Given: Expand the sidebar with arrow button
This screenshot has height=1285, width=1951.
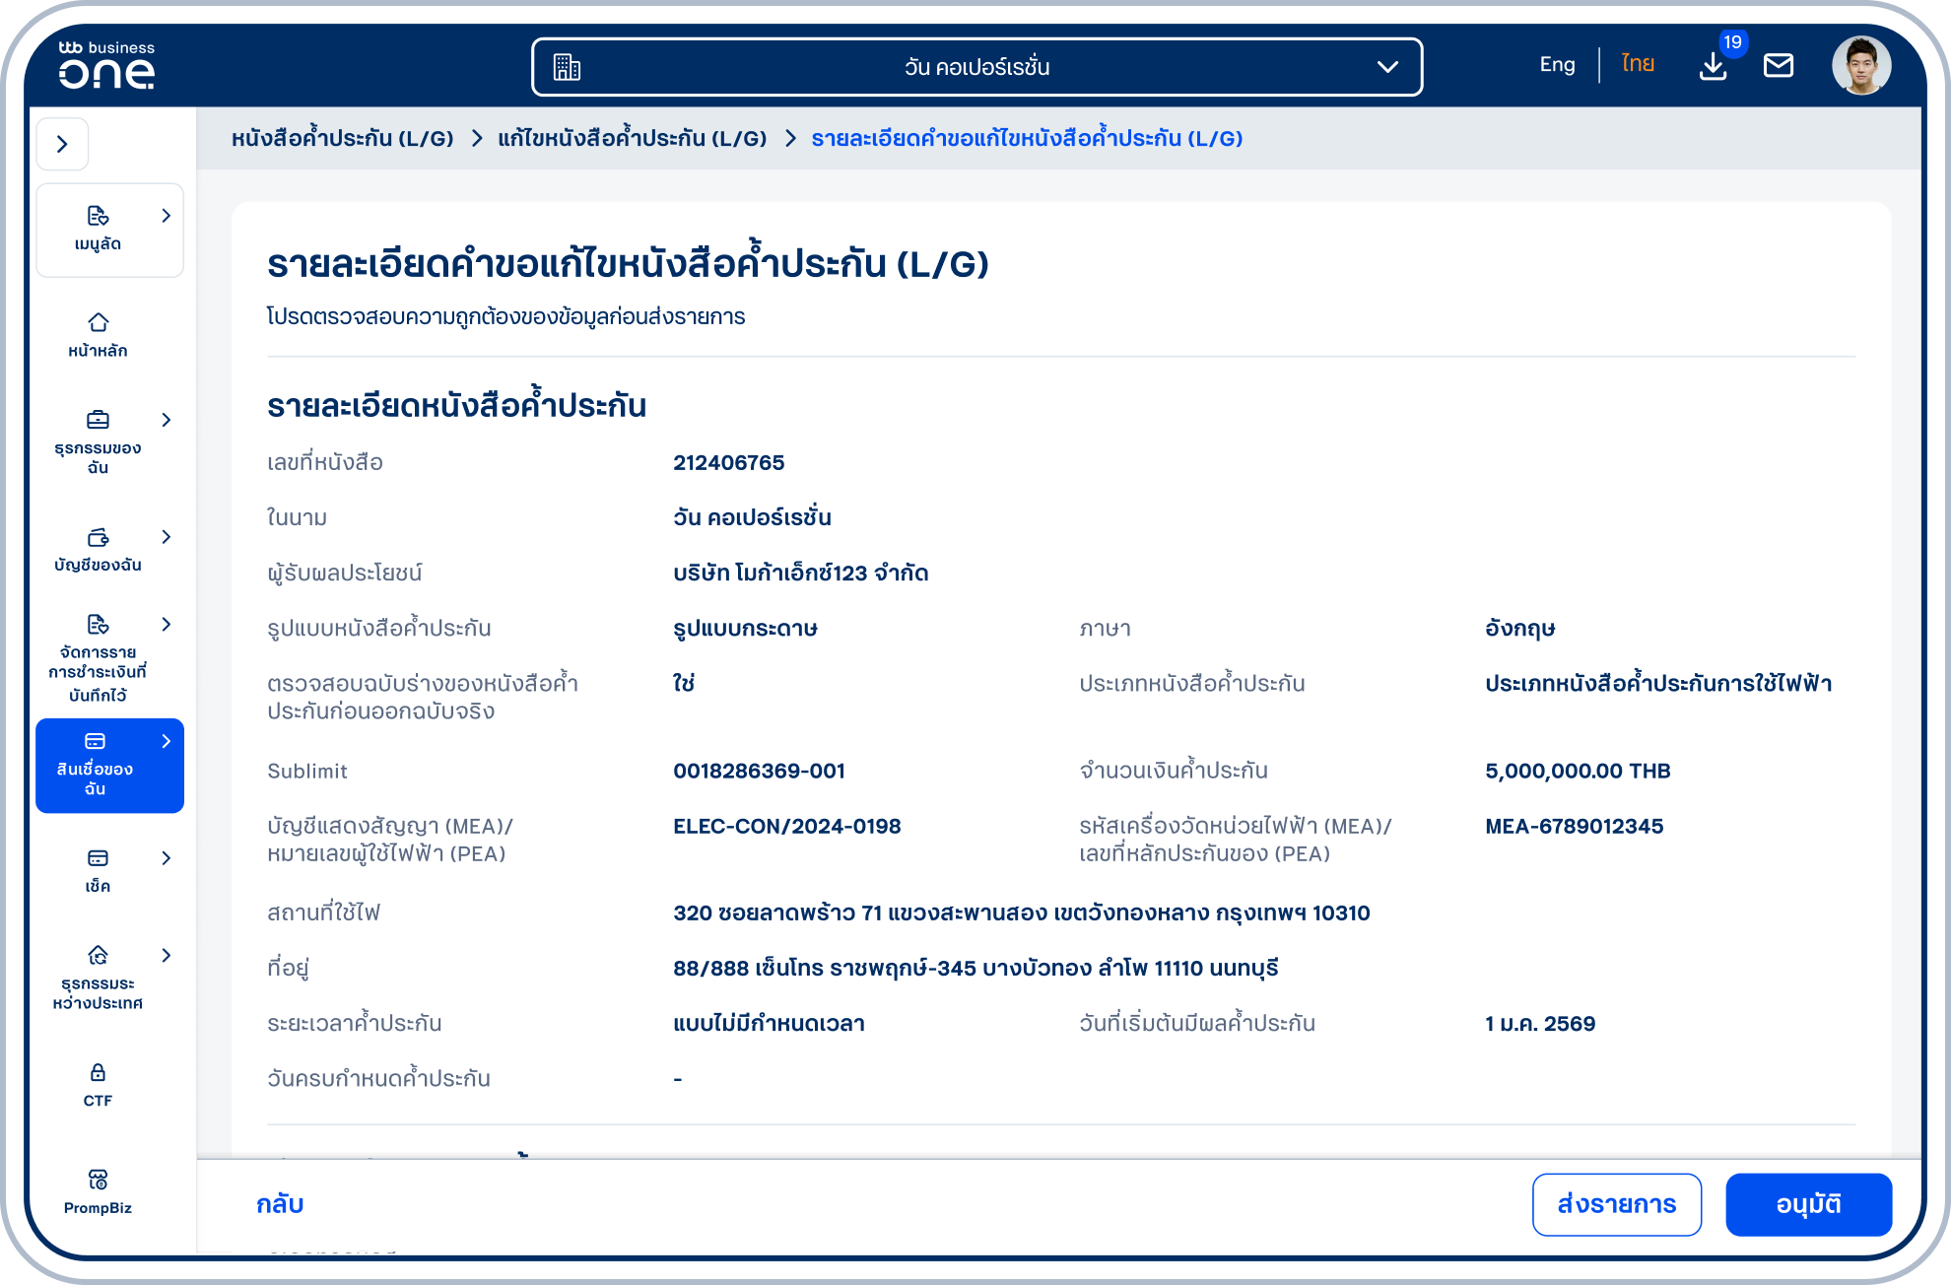Looking at the screenshot, I should pos(63,144).
